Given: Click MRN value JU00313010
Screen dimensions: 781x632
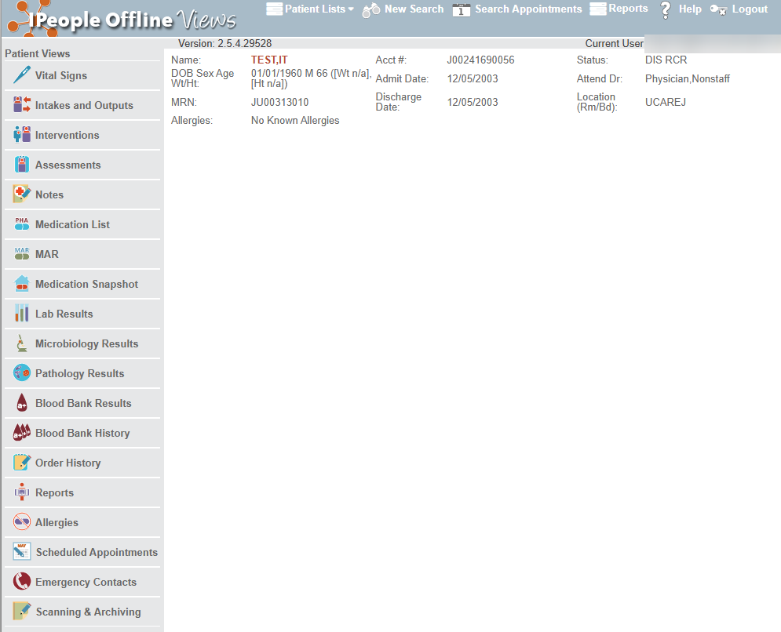Looking at the screenshot, I should [280, 102].
